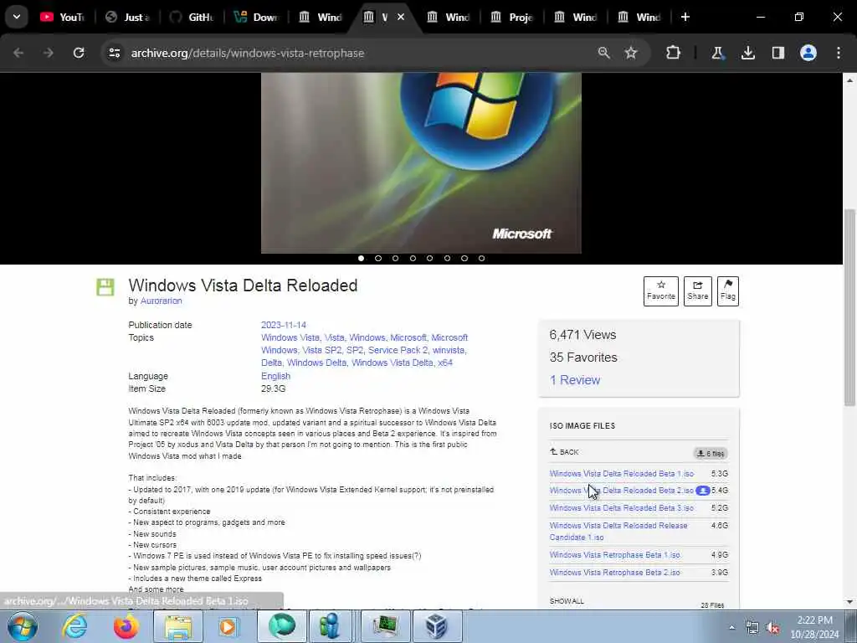Download Windows Vista Delta Reloaded Beta 3.iso
Image resolution: width=857 pixels, height=643 pixels.
pyautogui.click(x=622, y=508)
